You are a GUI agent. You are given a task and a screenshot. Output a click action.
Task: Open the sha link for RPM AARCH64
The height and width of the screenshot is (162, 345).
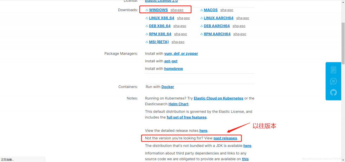pos(237,34)
